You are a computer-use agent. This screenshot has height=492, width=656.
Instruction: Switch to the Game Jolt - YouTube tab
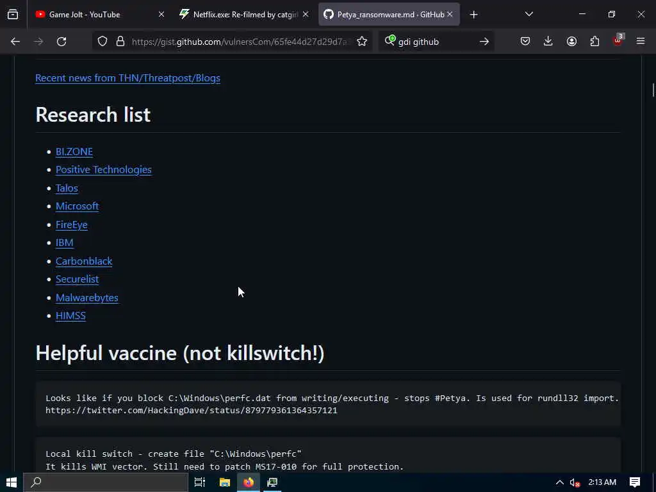(x=99, y=15)
